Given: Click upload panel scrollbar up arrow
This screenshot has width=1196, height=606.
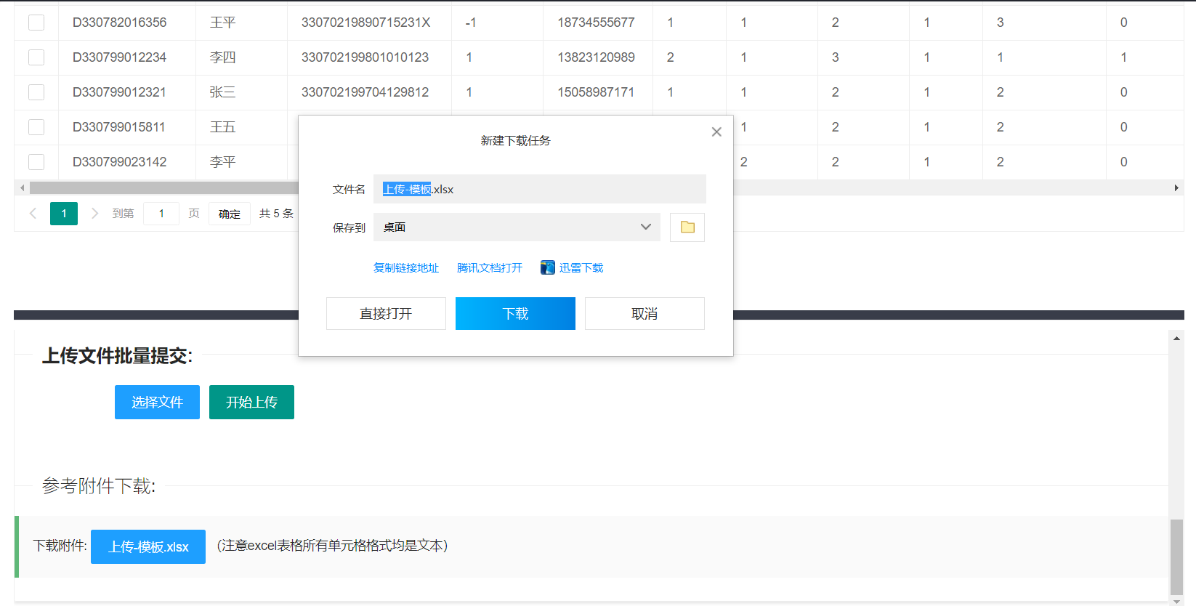Looking at the screenshot, I should tap(1176, 339).
